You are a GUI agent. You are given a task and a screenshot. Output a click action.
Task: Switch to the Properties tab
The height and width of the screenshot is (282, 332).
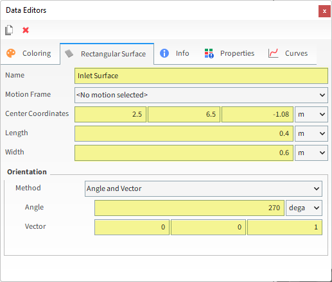coord(229,53)
